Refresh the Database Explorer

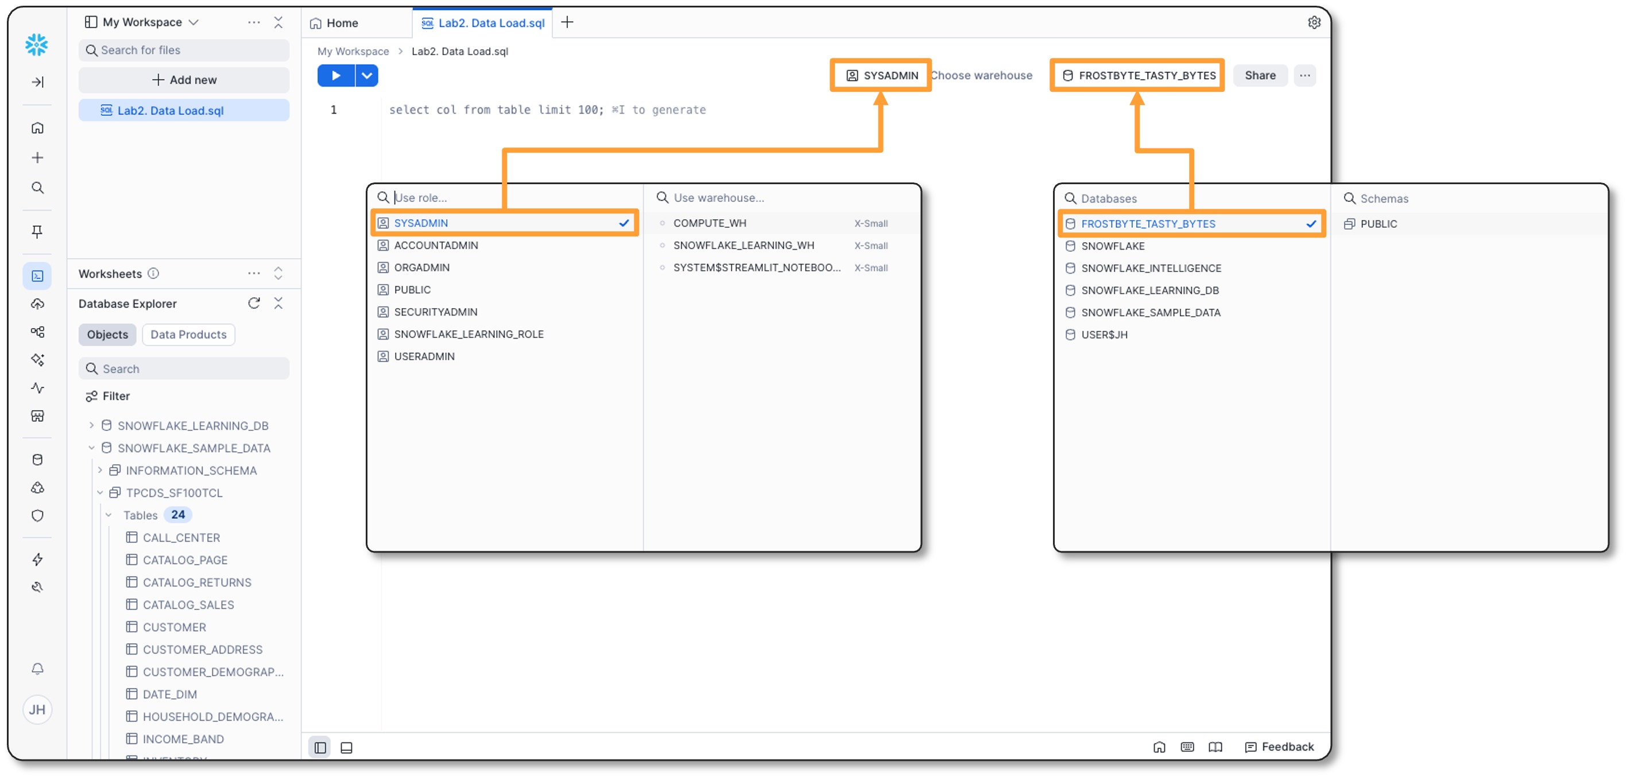pyautogui.click(x=254, y=304)
